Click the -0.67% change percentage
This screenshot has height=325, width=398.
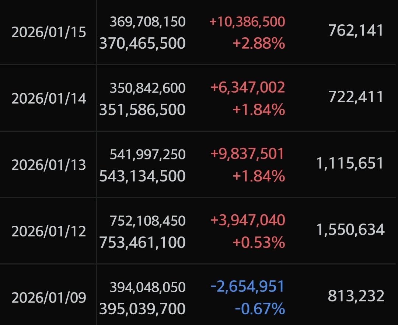(260, 308)
